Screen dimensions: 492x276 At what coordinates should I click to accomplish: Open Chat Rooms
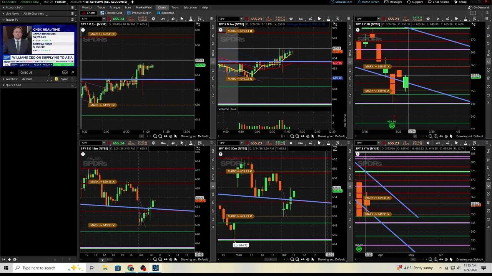[x=438, y=2]
